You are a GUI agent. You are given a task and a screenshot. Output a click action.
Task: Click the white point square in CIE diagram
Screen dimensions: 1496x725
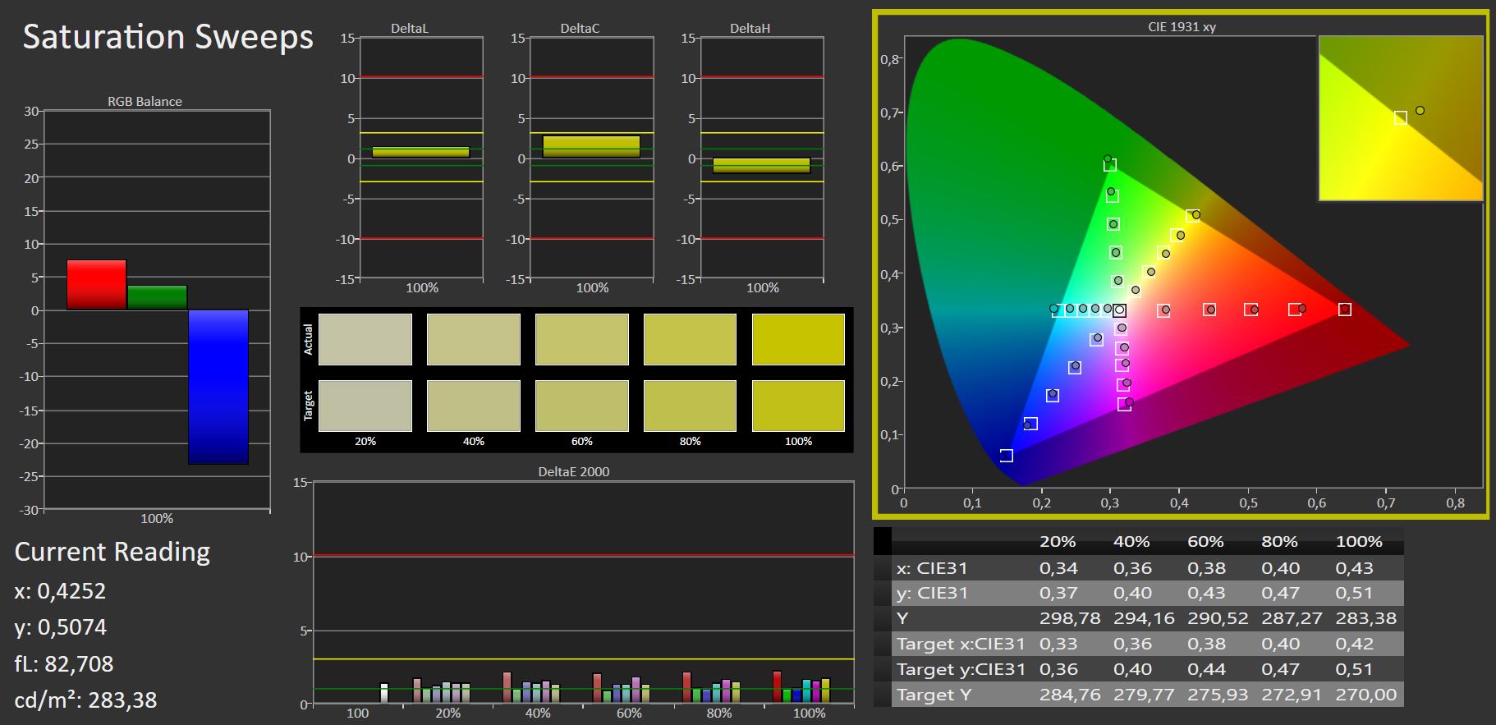[1119, 310]
